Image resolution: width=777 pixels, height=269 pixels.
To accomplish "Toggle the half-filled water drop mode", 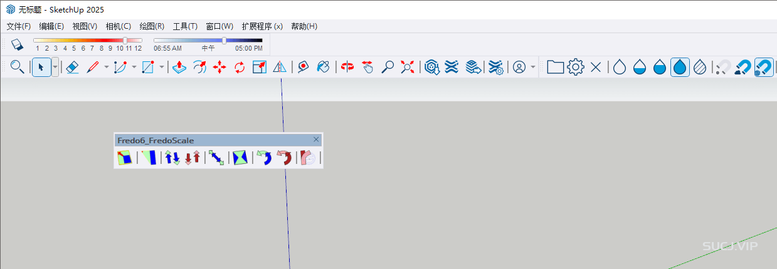I will (x=640, y=67).
